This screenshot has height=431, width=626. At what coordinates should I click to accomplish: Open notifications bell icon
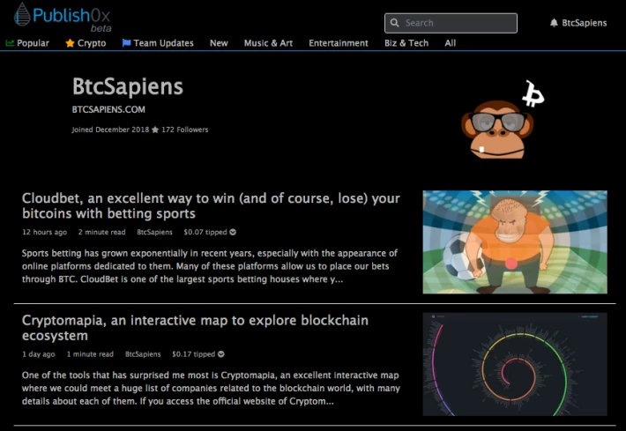pos(554,23)
